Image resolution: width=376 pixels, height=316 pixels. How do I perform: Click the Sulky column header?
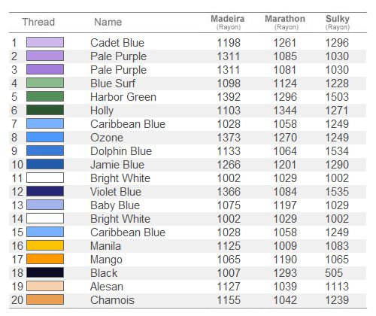point(338,22)
